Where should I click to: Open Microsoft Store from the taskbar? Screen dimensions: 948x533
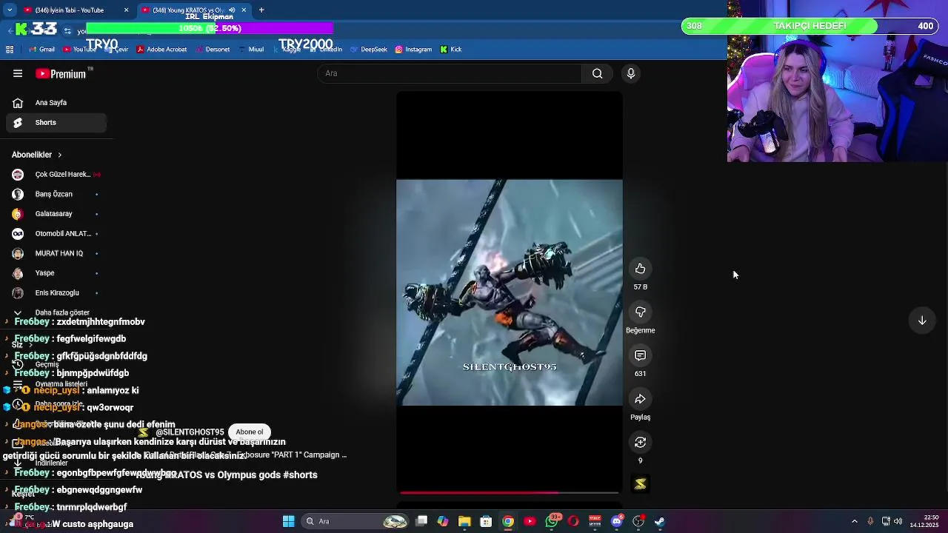point(486,521)
